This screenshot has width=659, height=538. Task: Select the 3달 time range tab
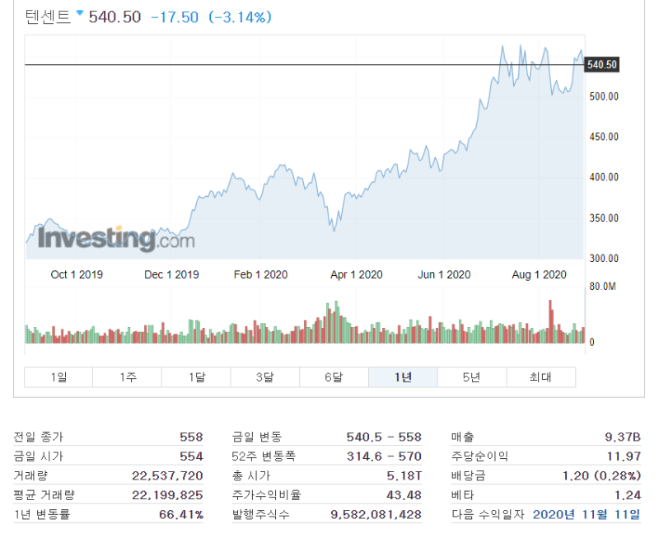[265, 377]
